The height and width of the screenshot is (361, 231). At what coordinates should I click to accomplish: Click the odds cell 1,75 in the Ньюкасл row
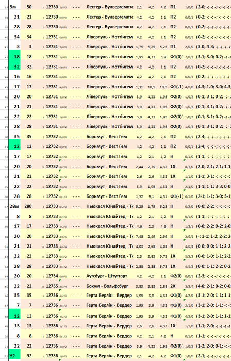152,206
